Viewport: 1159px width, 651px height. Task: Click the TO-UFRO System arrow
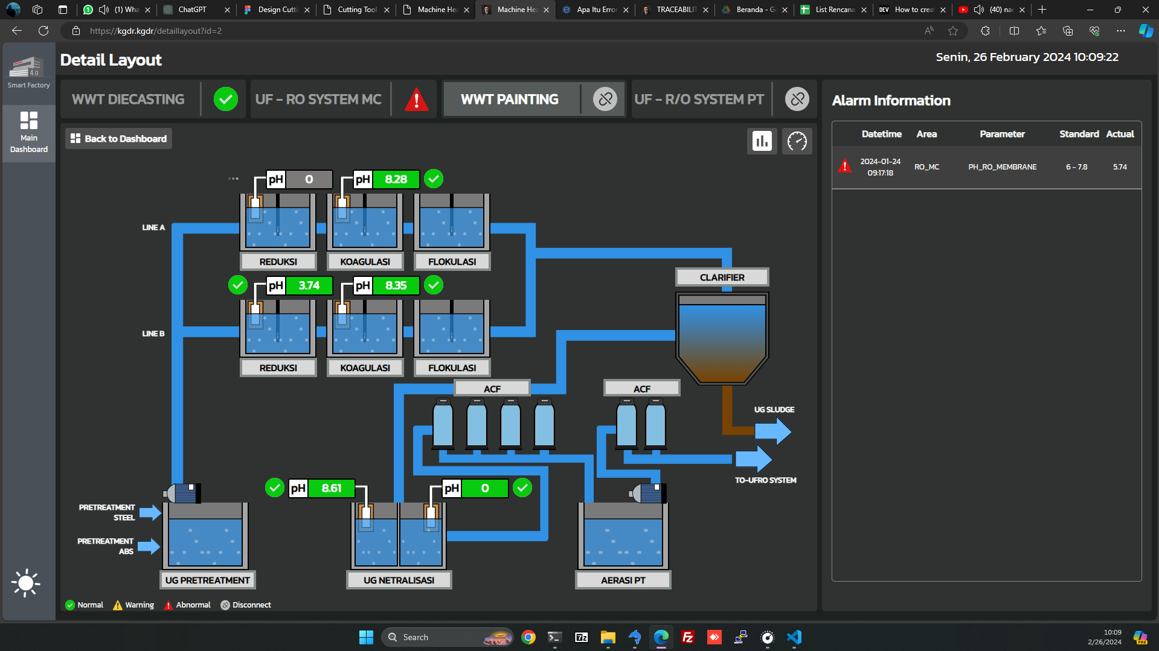pyautogui.click(x=753, y=459)
